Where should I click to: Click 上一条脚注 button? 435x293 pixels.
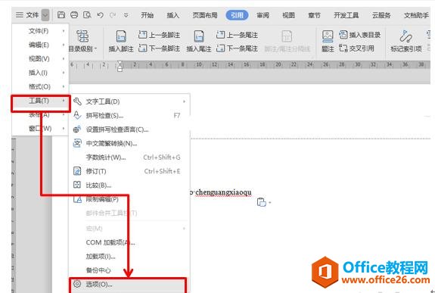(159, 35)
